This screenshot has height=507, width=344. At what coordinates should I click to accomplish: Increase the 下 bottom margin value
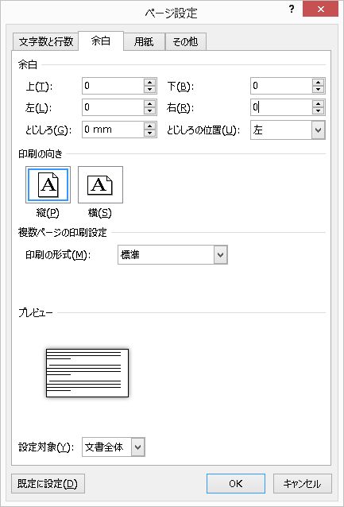point(319,82)
